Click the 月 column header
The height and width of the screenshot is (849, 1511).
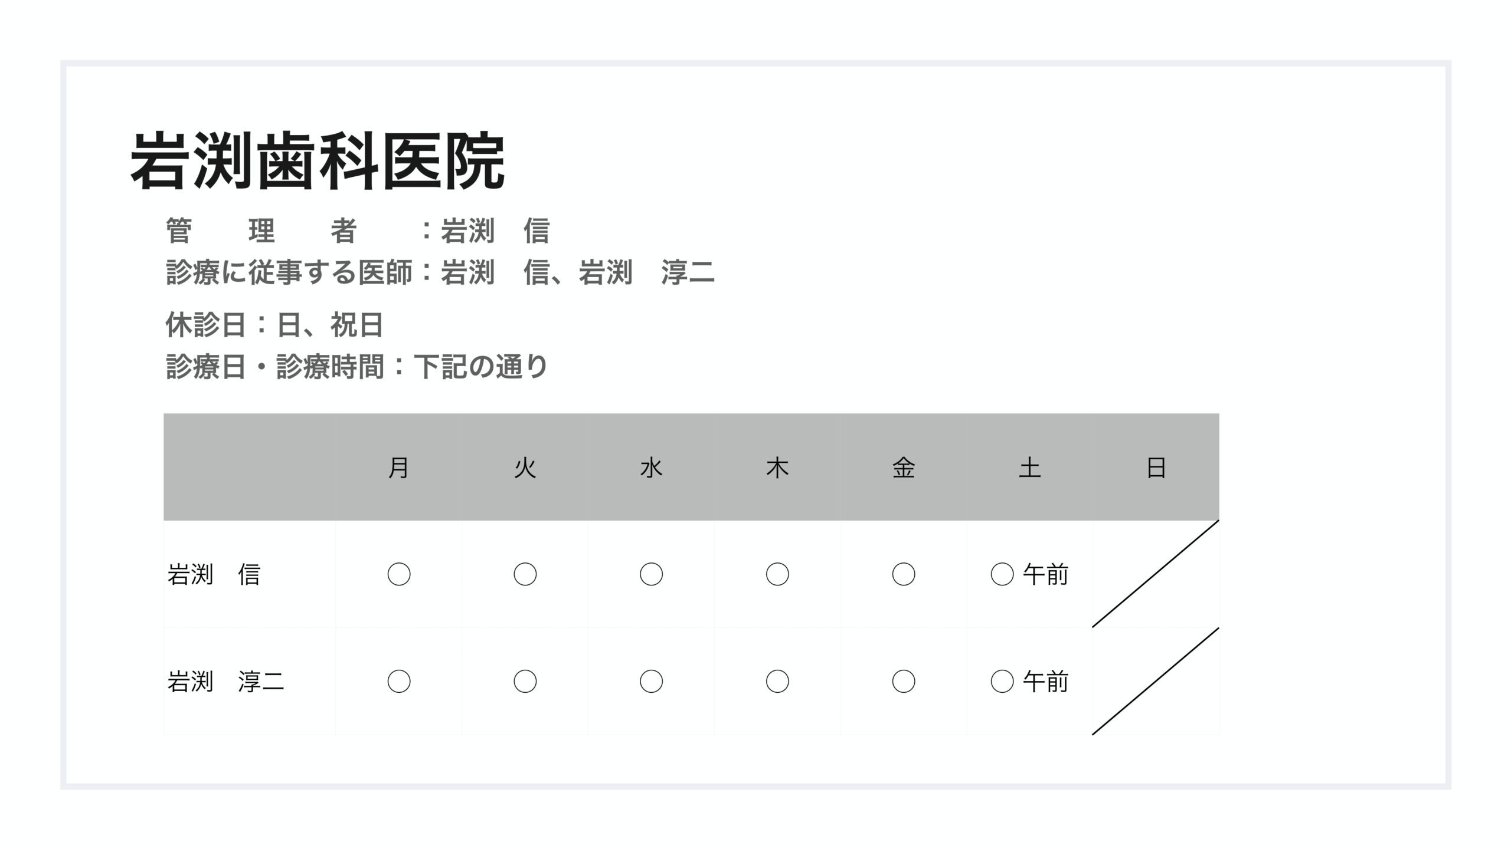pyautogui.click(x=399, y=468)
